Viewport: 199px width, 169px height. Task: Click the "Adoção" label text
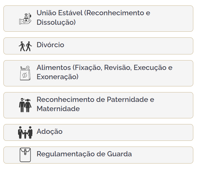click(50, 132)
